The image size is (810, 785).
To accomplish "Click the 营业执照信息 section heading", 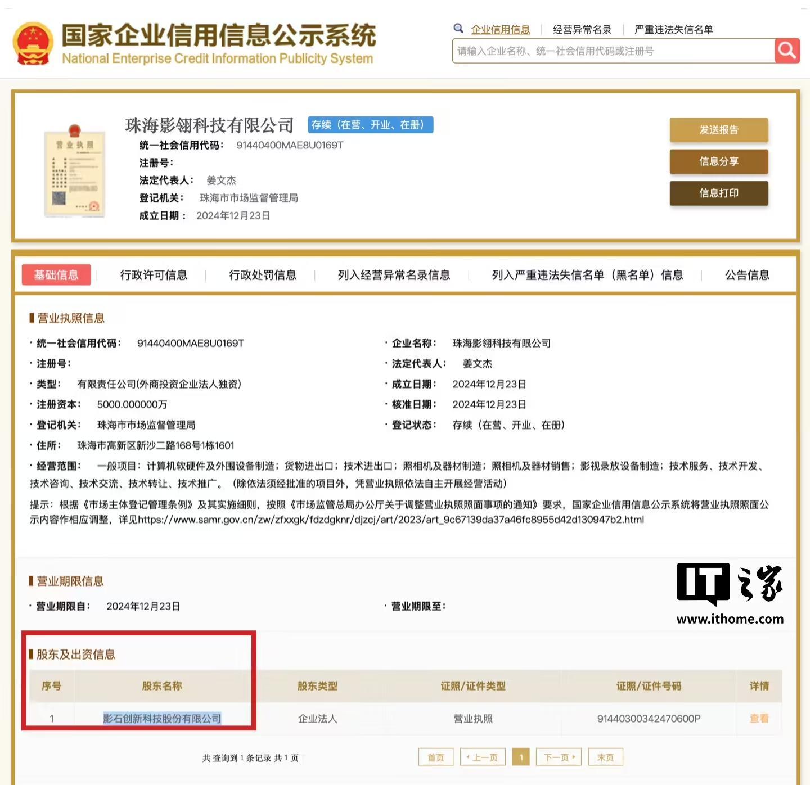I will (x=71, y=318).
